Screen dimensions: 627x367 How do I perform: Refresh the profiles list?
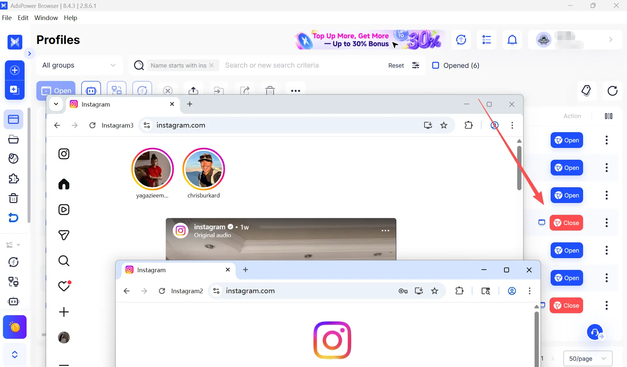tap(612, 91)
